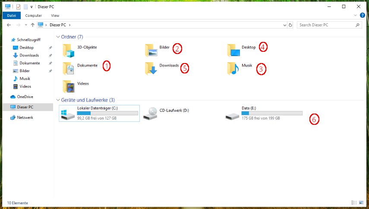Screen dimensions: 369x209
Task: Click the OneDrive cloud icon in sidebar
Action: click(13, 97)
